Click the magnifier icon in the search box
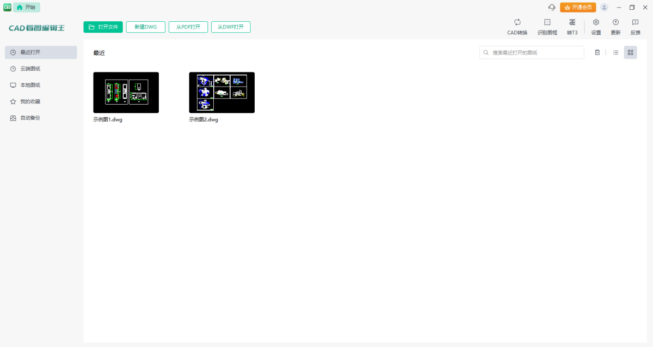The image size is (653, 347). 486,52
